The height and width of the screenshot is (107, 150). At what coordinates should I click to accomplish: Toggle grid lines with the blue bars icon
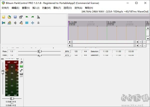27,23
